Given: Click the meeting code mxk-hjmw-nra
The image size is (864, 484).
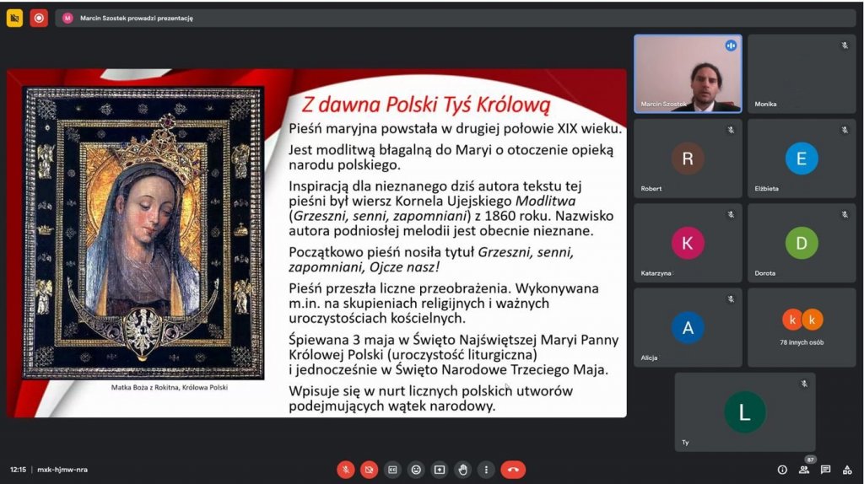Looking at the screenshot, I should (62, 470).
